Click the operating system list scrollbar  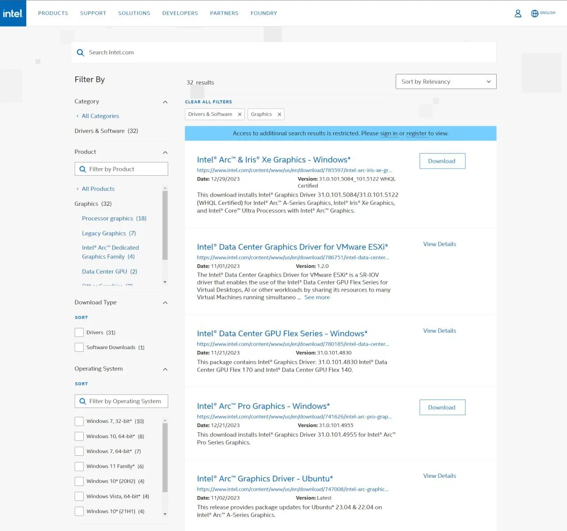click(x=165, y=458)
